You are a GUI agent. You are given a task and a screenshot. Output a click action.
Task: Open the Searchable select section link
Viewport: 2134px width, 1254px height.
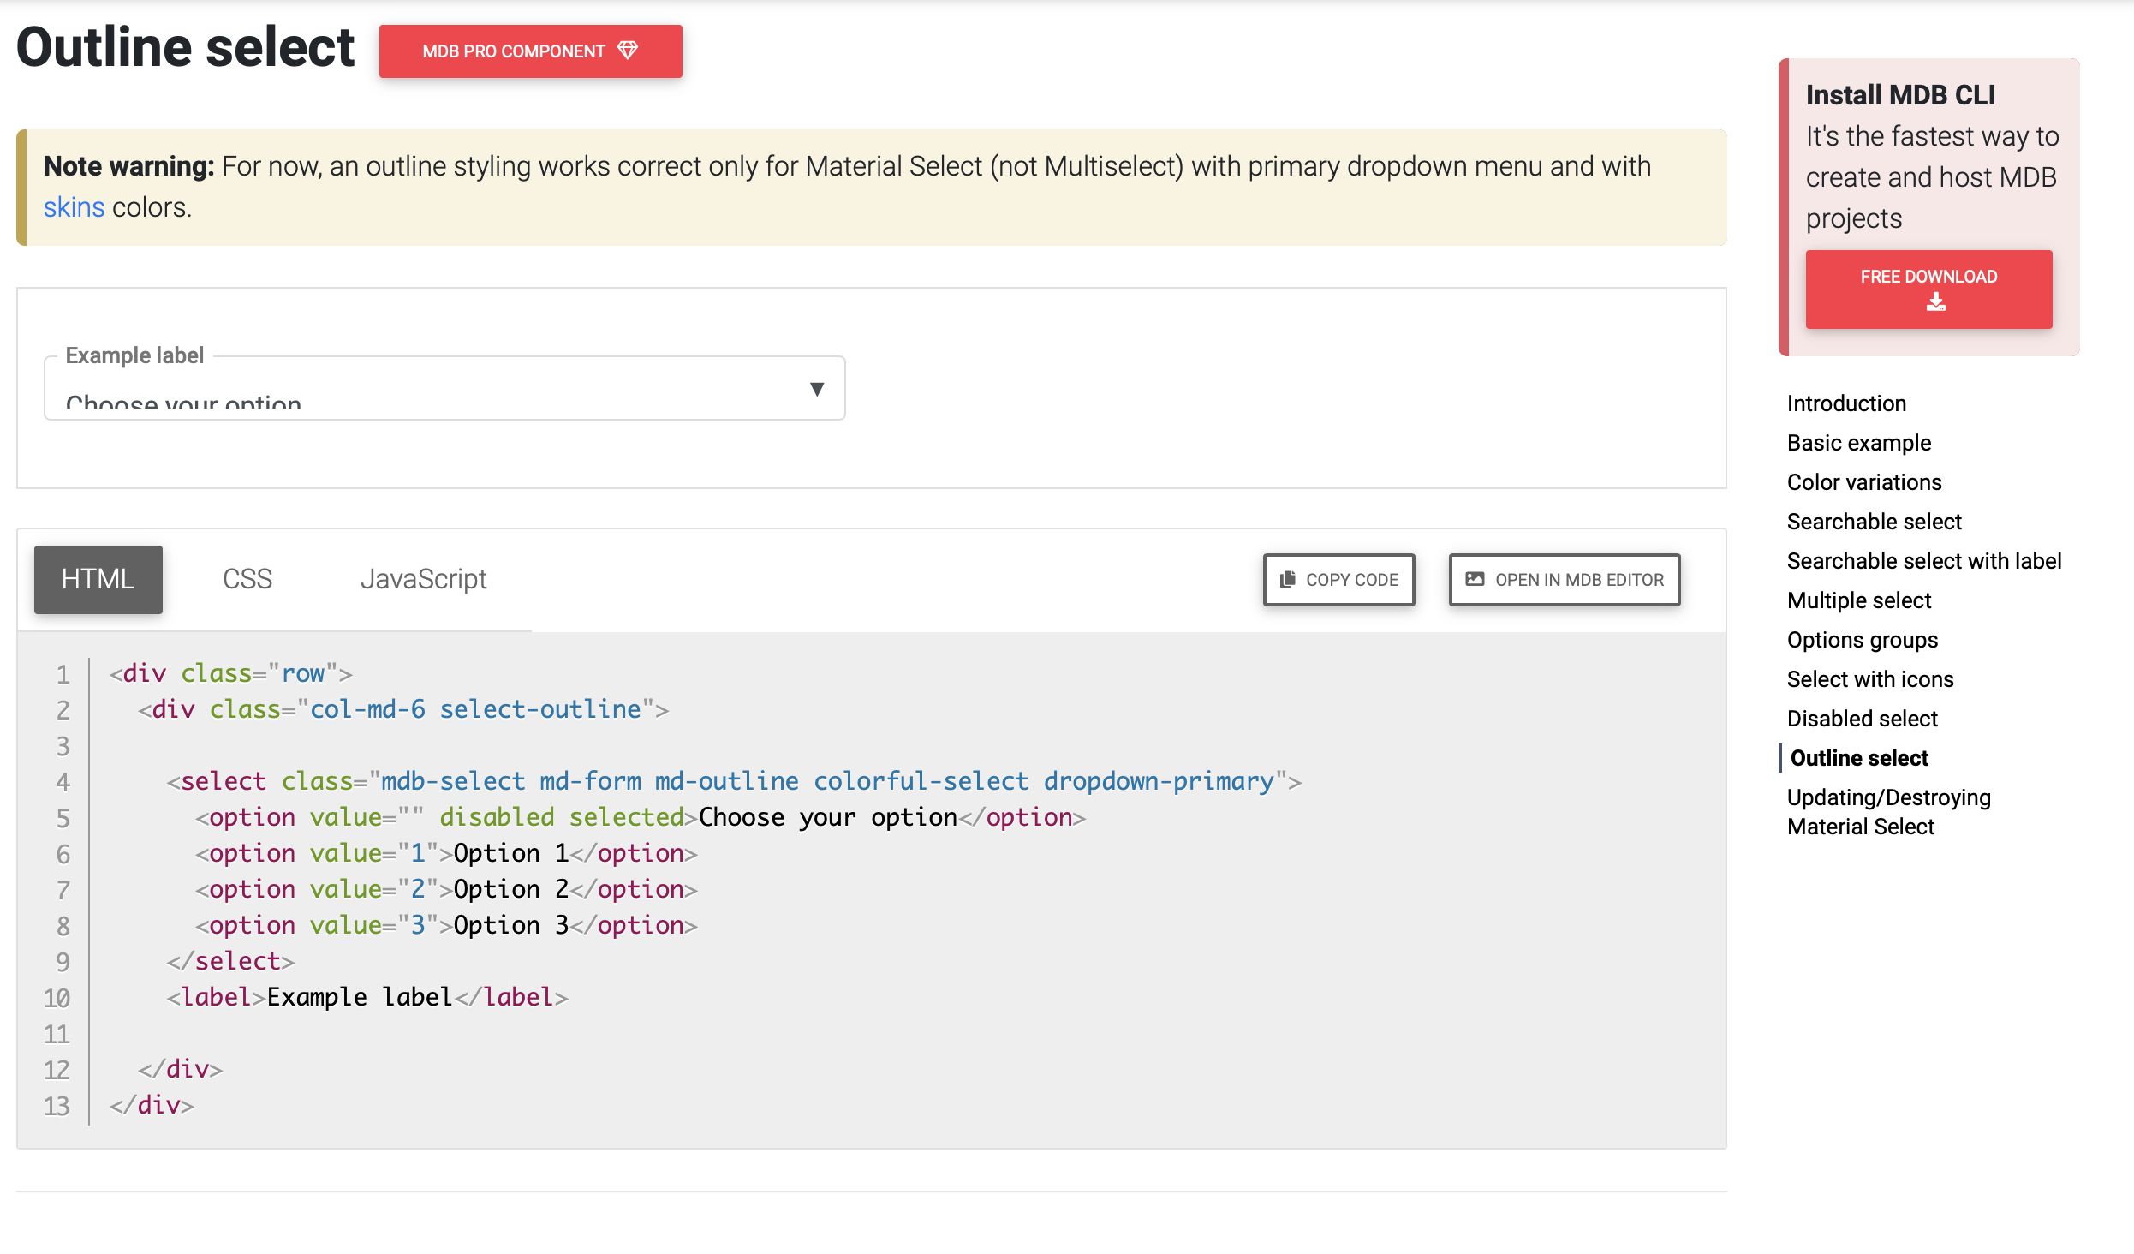pyautogui.click(x=1874, y=522)
